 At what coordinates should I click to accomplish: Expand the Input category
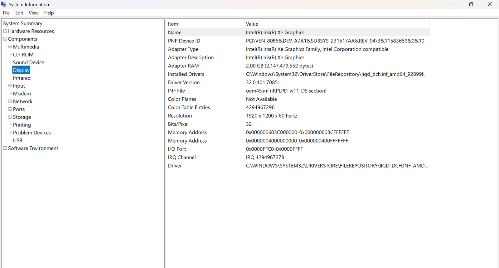click(10, 86)
